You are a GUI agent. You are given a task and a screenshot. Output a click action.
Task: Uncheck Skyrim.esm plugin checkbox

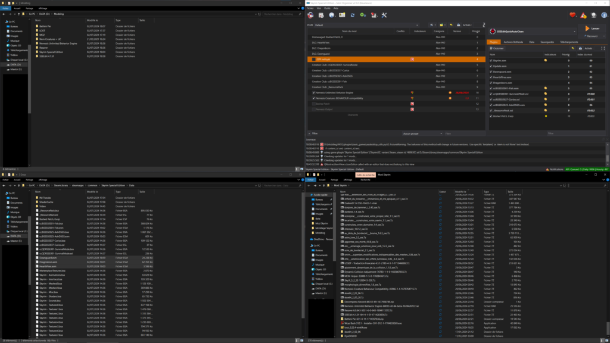(x=491, y=61)
